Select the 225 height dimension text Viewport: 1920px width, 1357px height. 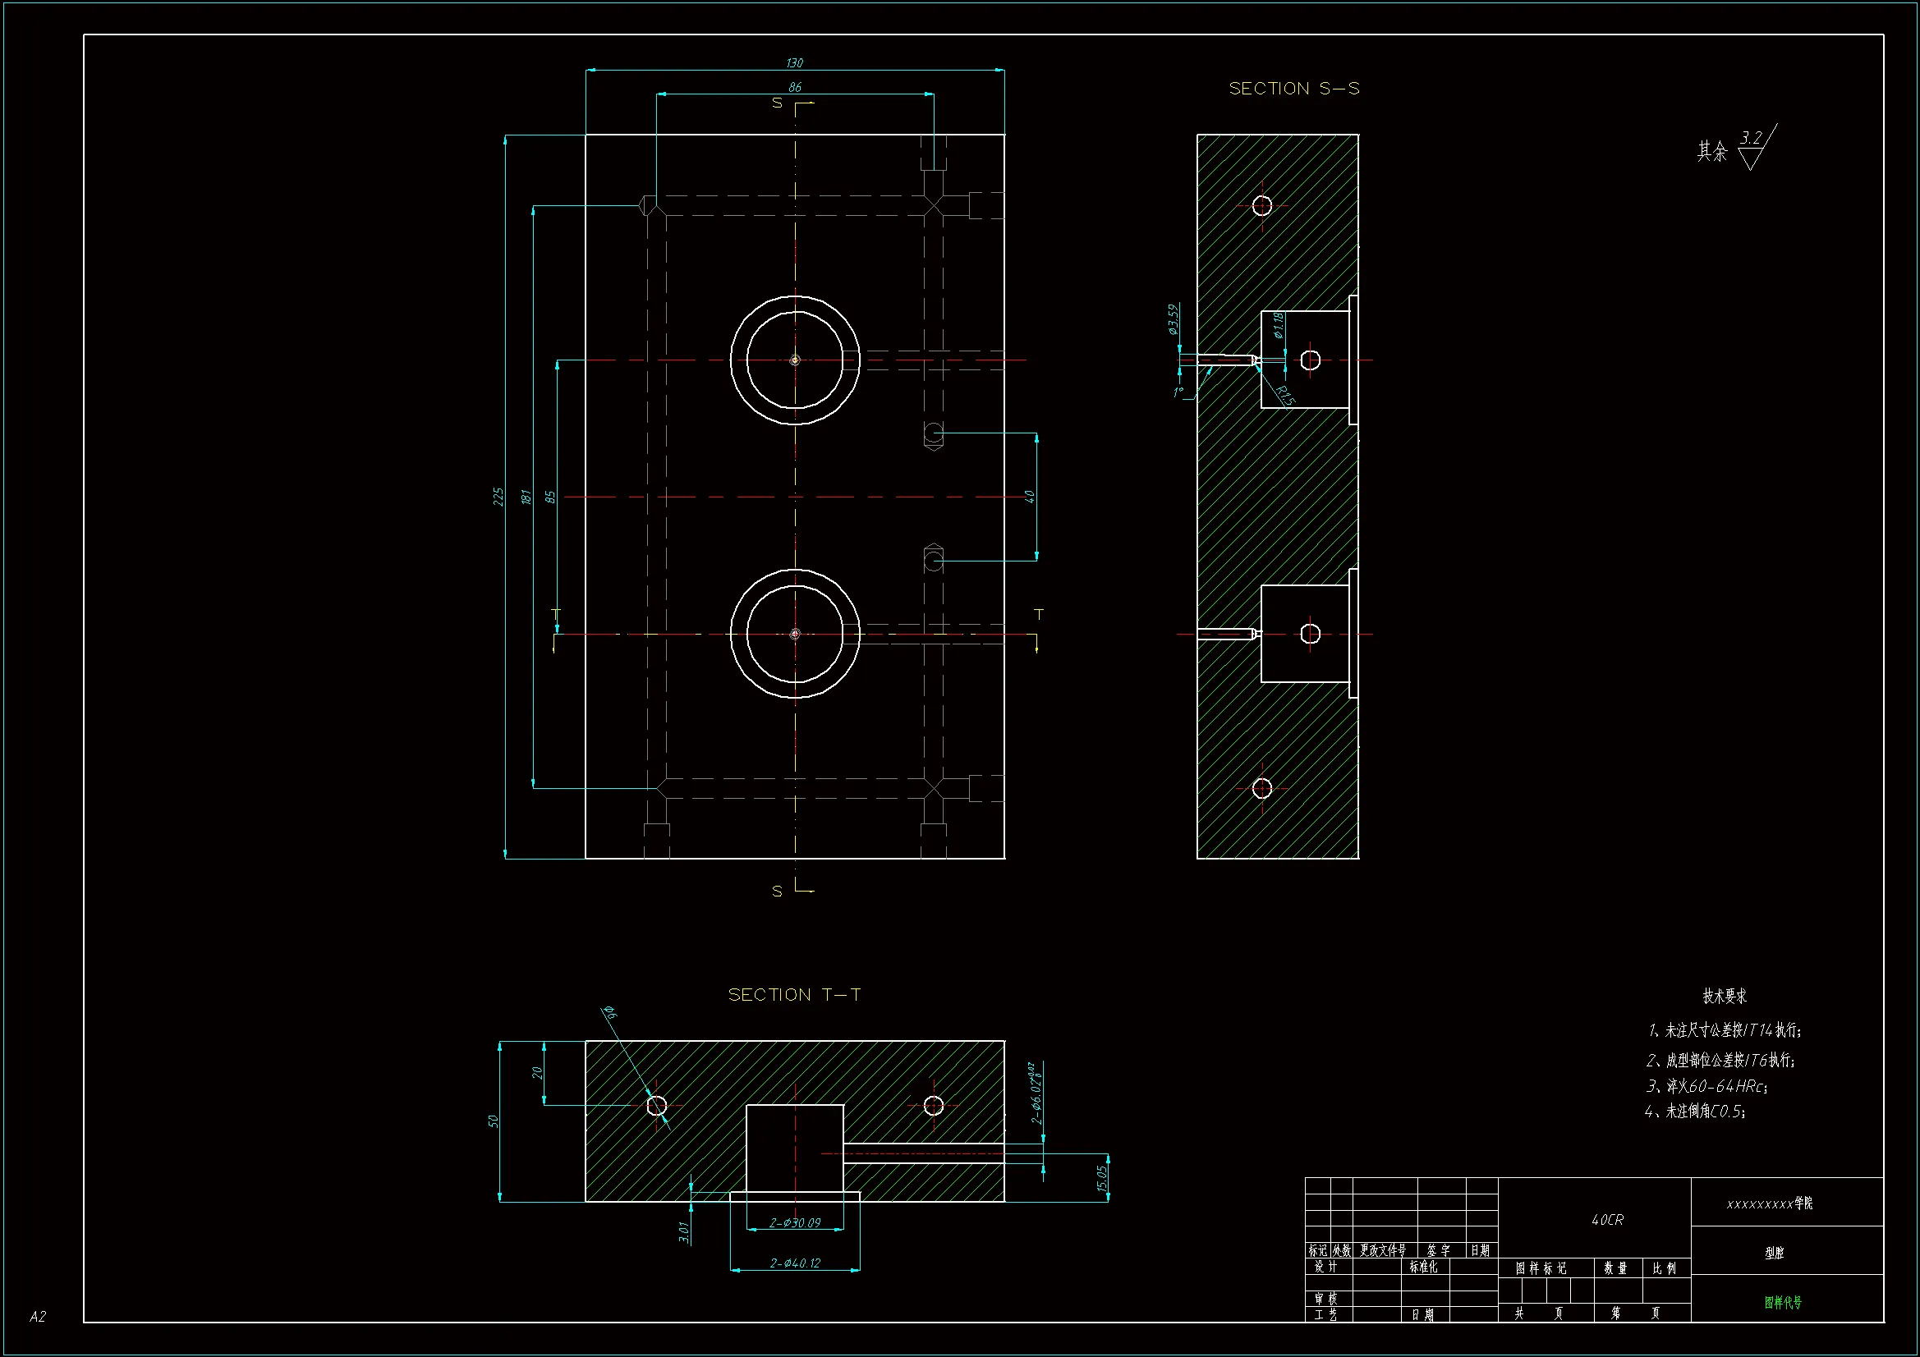click(498, 496)
